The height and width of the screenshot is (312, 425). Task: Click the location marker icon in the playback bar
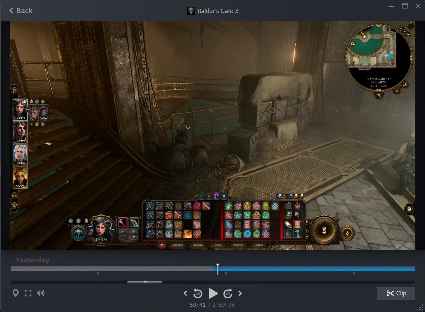point(15,293)
